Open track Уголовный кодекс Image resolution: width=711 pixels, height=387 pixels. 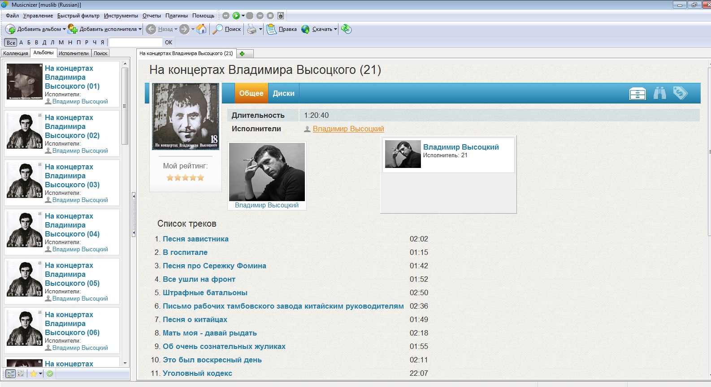[197, 374]
